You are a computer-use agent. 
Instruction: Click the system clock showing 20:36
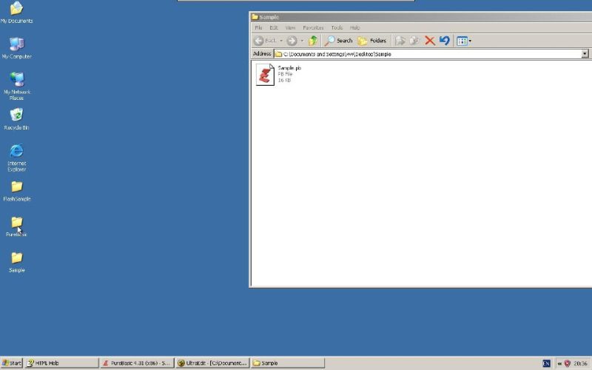pyautogui.click(x=581, y=363)
